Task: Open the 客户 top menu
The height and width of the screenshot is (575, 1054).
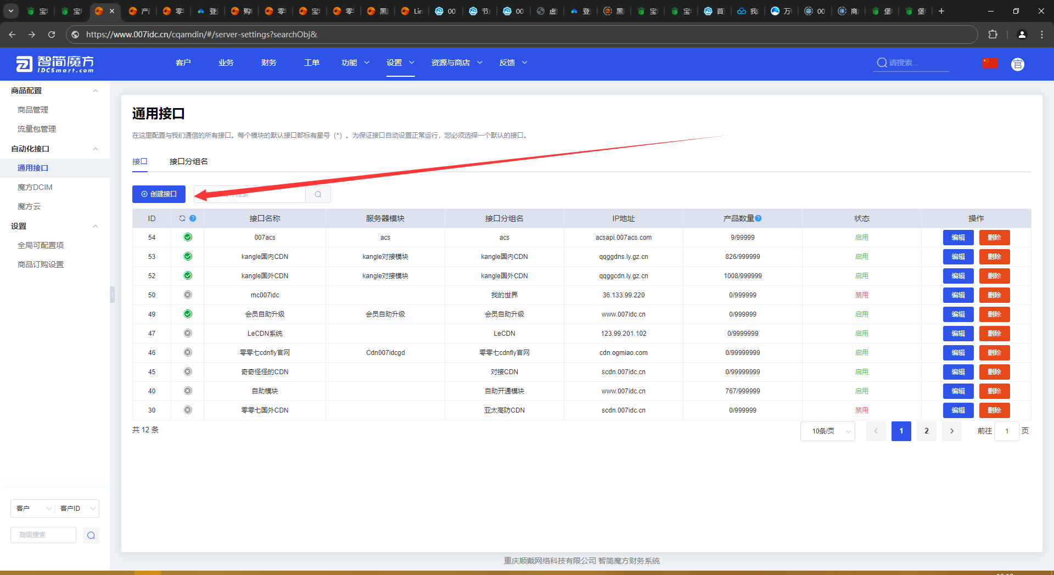Action: click(x=183, y=63)
